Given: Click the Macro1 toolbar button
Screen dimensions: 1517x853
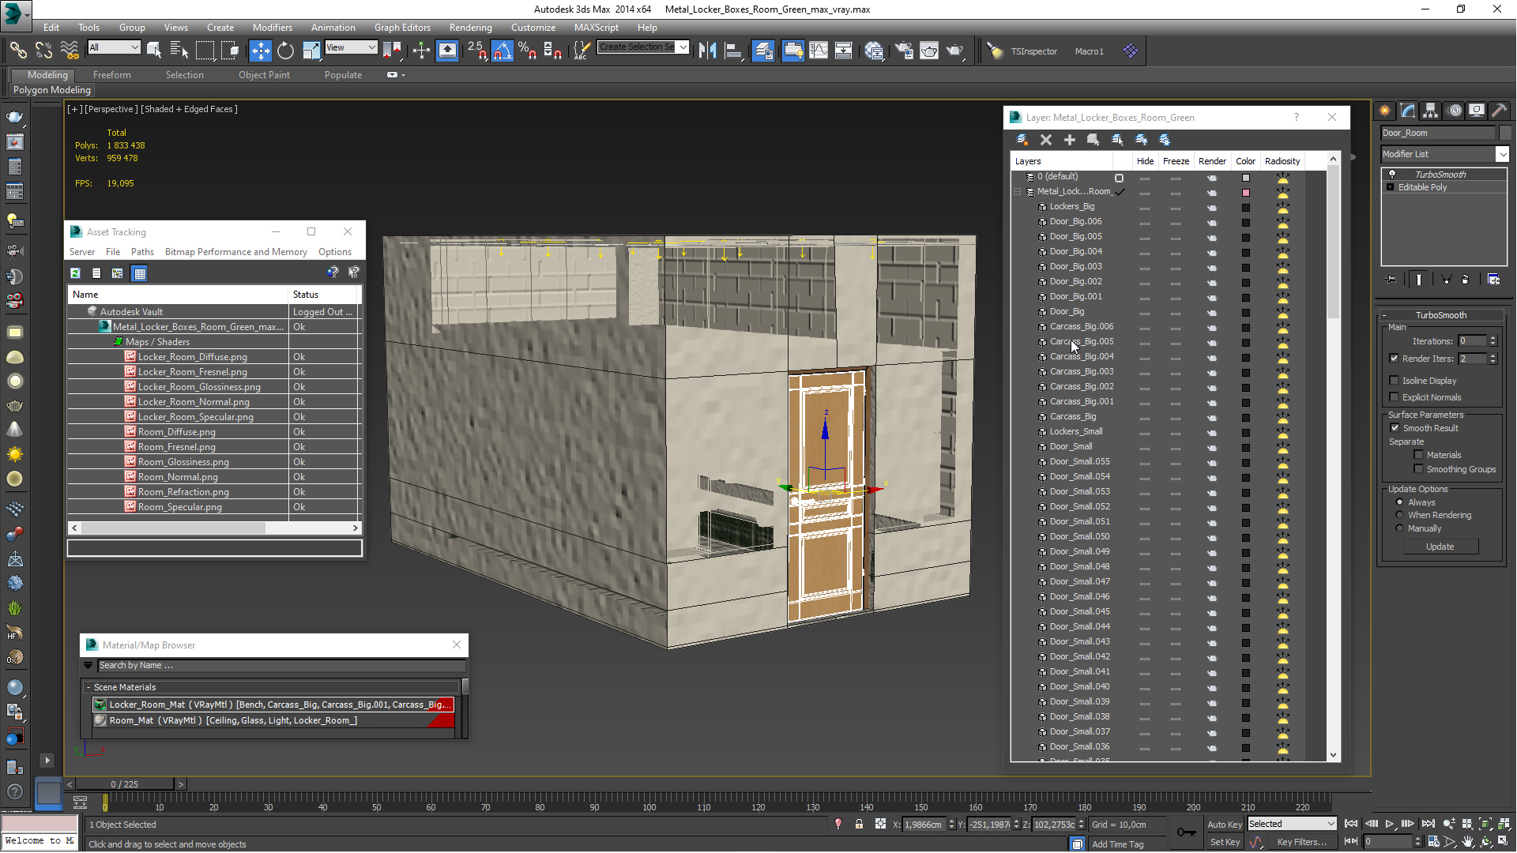Looking at the screenshot, I should [1089, 51].
